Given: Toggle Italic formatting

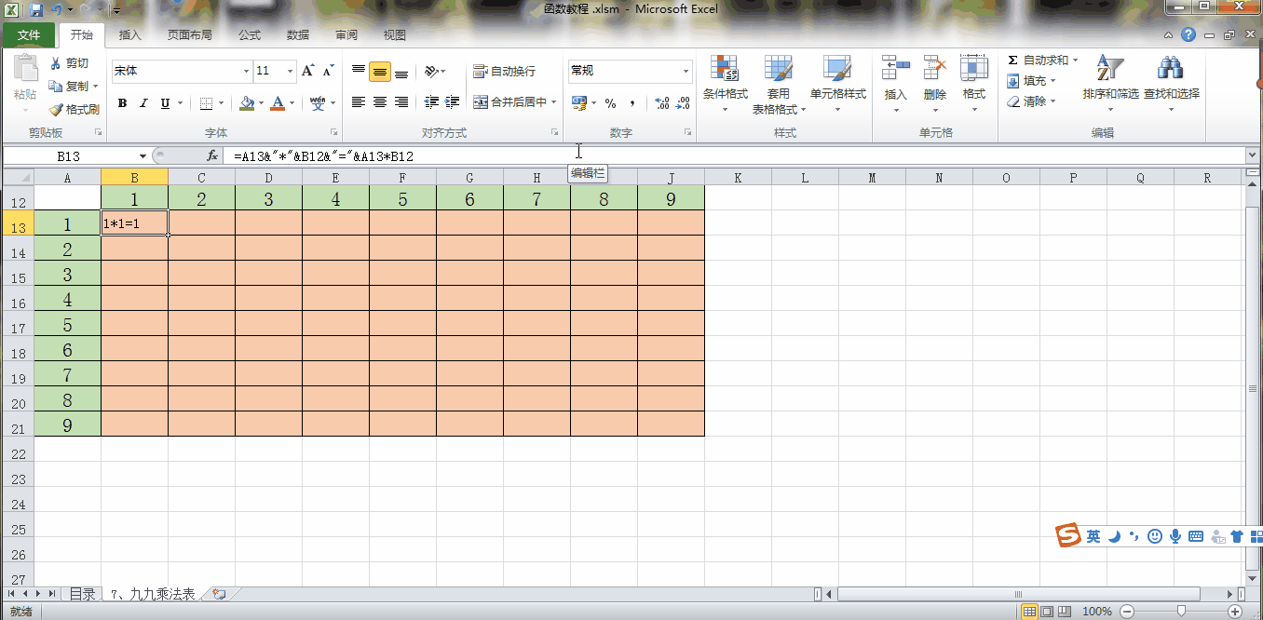Looking at the screenshot, I should (144, 103).
